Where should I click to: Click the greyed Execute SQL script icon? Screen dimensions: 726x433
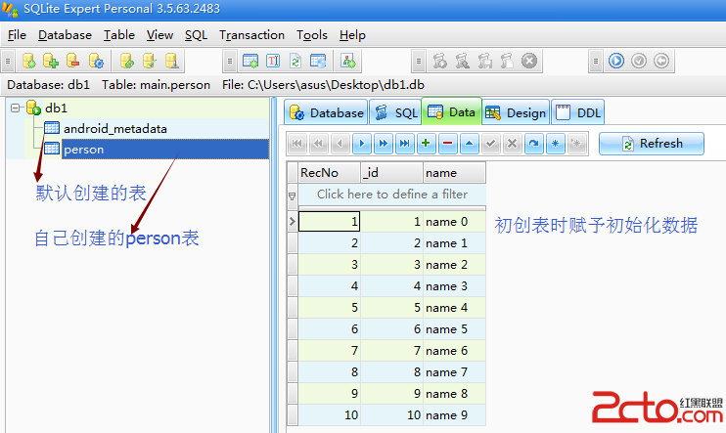pos(440,61)
